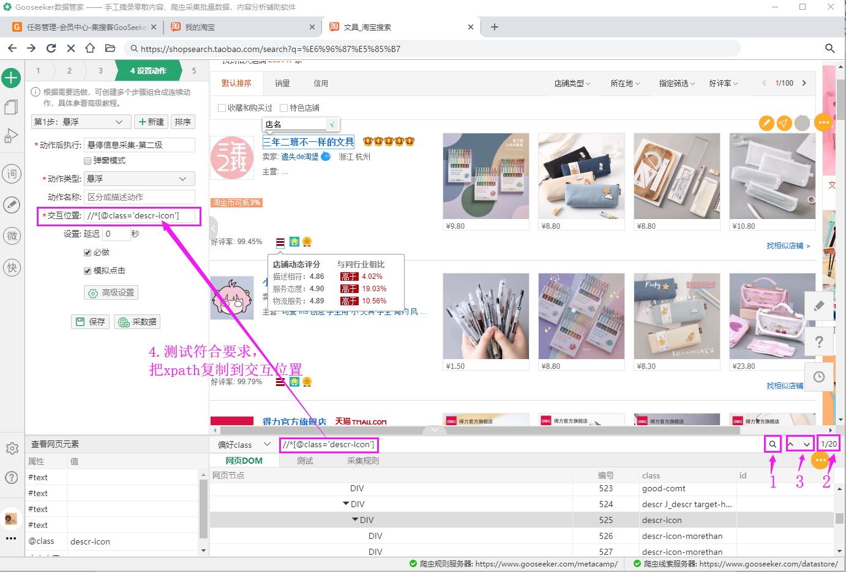Expand the 所在地 filter
Viewport: 846px width, 572px height.
[x=625, y=83]
